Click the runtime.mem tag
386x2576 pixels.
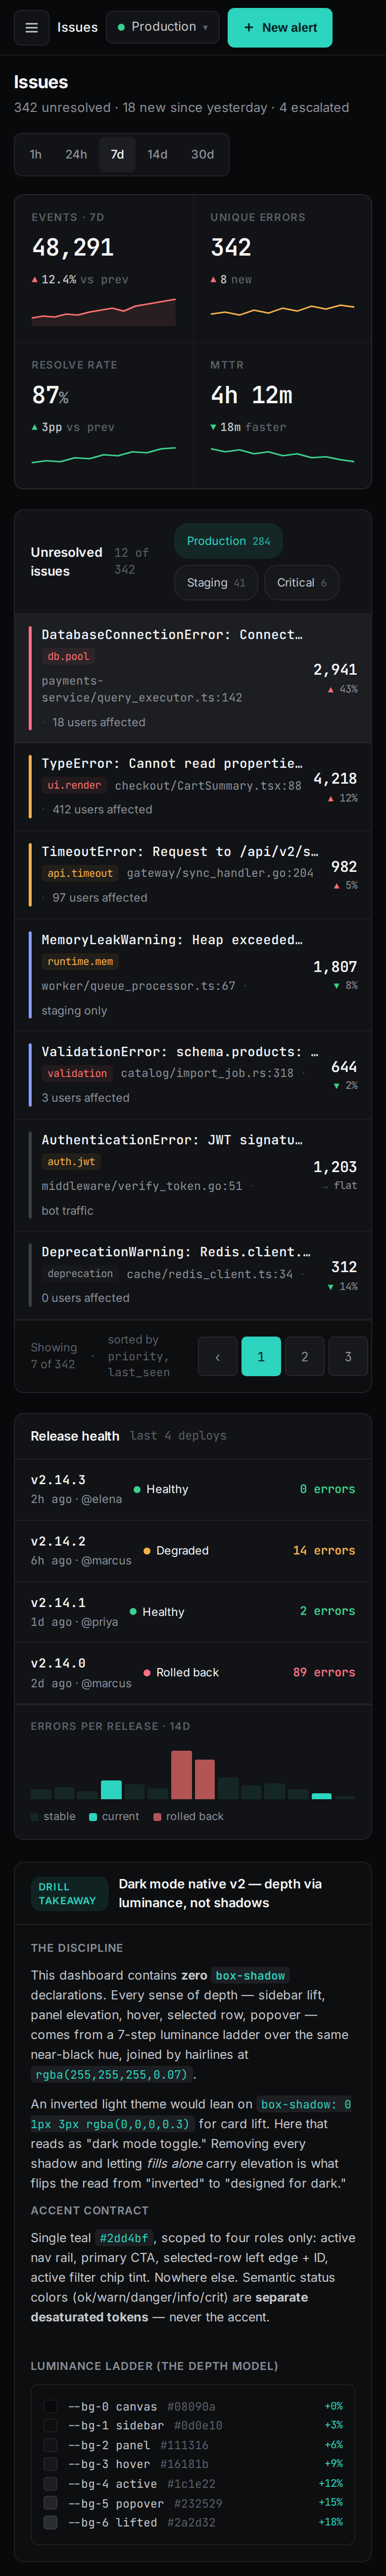(x=80, y=962)
